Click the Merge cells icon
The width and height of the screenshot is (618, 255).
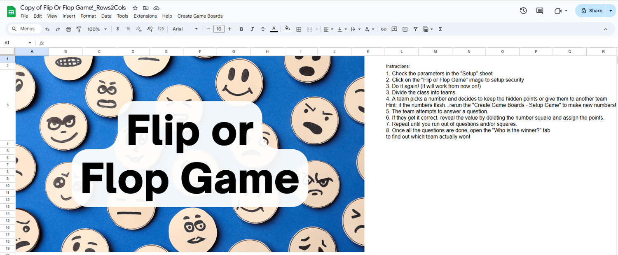click(310, 29)
